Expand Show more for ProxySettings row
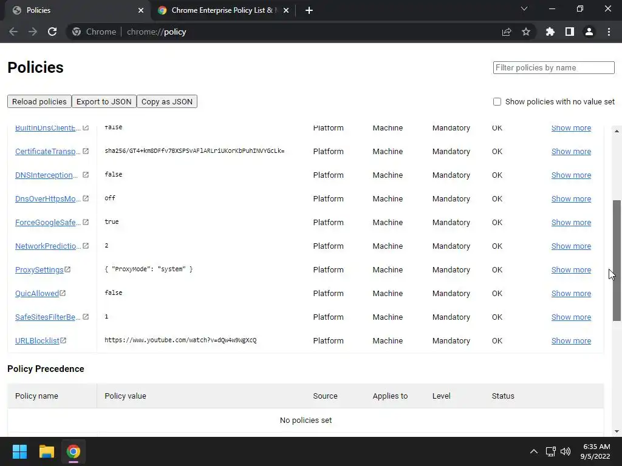Image resolution: width=622 pixels, height=466 pixels. (x=571, y=269)
